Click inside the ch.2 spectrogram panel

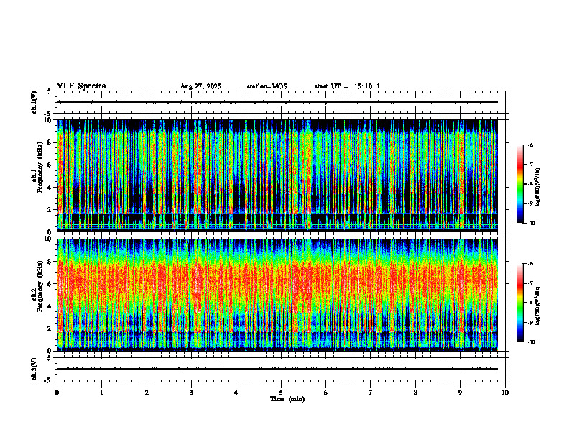click(x=277, y=295)
